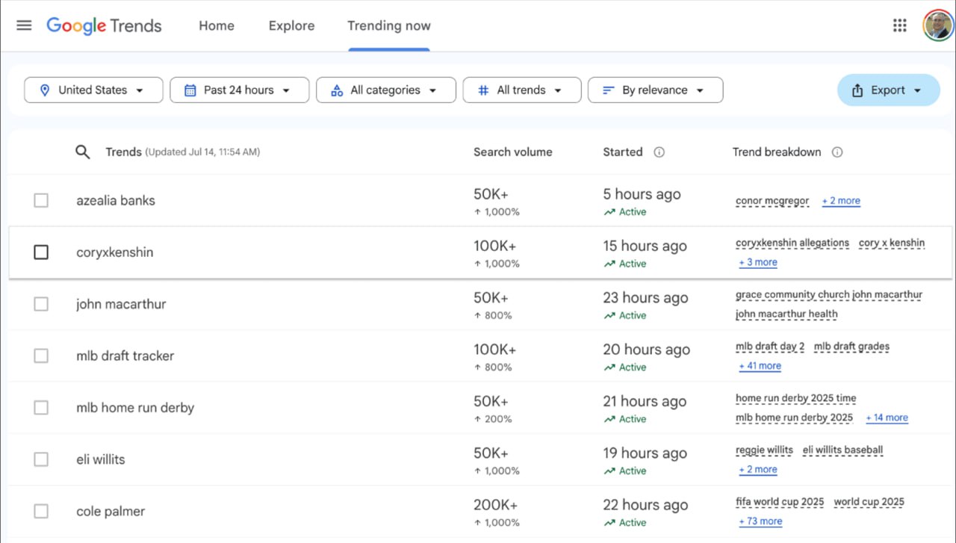Click the shapes icon in All categories filter
956x543 pixels.
pos(337,90)
